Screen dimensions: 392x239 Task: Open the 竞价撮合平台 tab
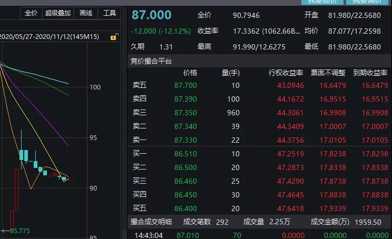(x=151, y=62)
